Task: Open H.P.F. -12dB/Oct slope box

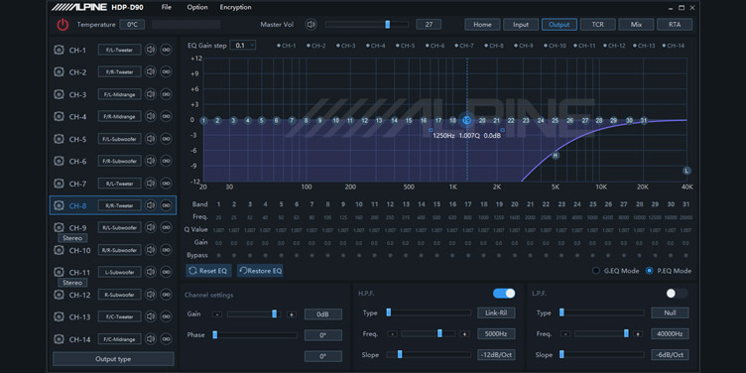Action: tap(496, 355)
